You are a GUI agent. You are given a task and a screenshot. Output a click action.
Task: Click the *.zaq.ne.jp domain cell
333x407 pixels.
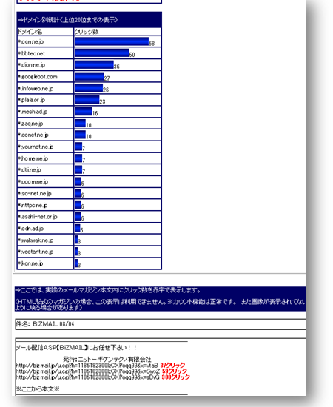click(45, 124)
